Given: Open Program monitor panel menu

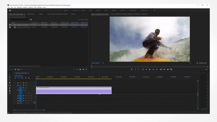Looking at the screenshot, I should tap(108, 14).
